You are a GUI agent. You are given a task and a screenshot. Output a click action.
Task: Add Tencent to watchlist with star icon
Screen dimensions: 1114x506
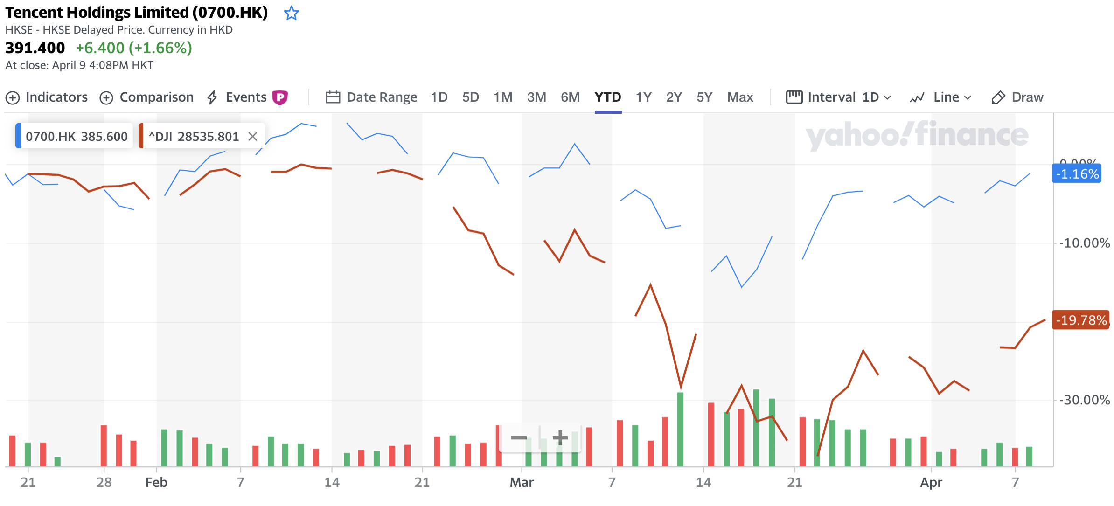point(292,13)
